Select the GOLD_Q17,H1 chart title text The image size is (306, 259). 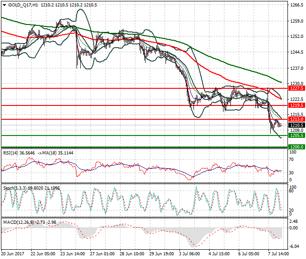click(23, 5)
